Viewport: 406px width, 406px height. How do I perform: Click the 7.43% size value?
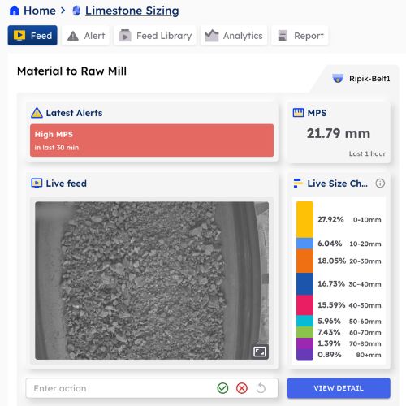[329, 332]
